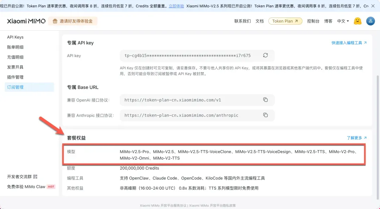The image size is (380, 209).
Task: Click the API key regenerate refresh icon
Action: tap(265, 55)
